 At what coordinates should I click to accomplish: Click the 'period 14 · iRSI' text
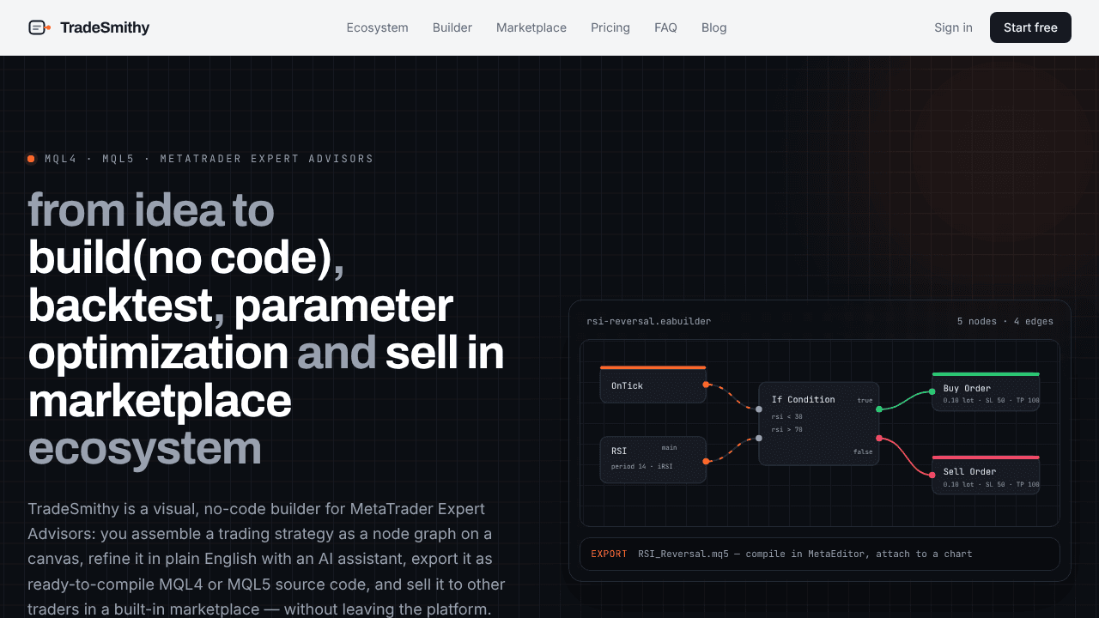pos(642,466)
